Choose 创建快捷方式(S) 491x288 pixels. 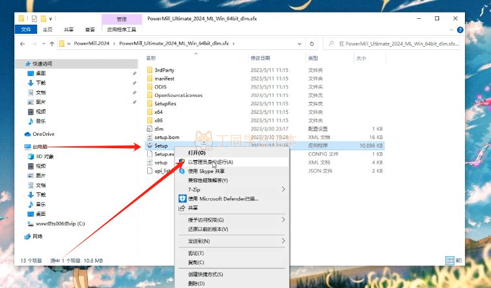pyautogui.click(x=205, y=274)
